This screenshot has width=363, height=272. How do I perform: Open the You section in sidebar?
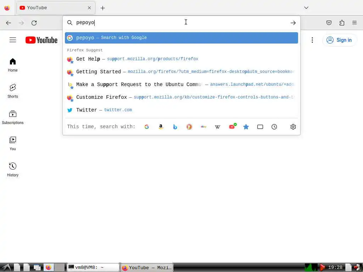13,143
